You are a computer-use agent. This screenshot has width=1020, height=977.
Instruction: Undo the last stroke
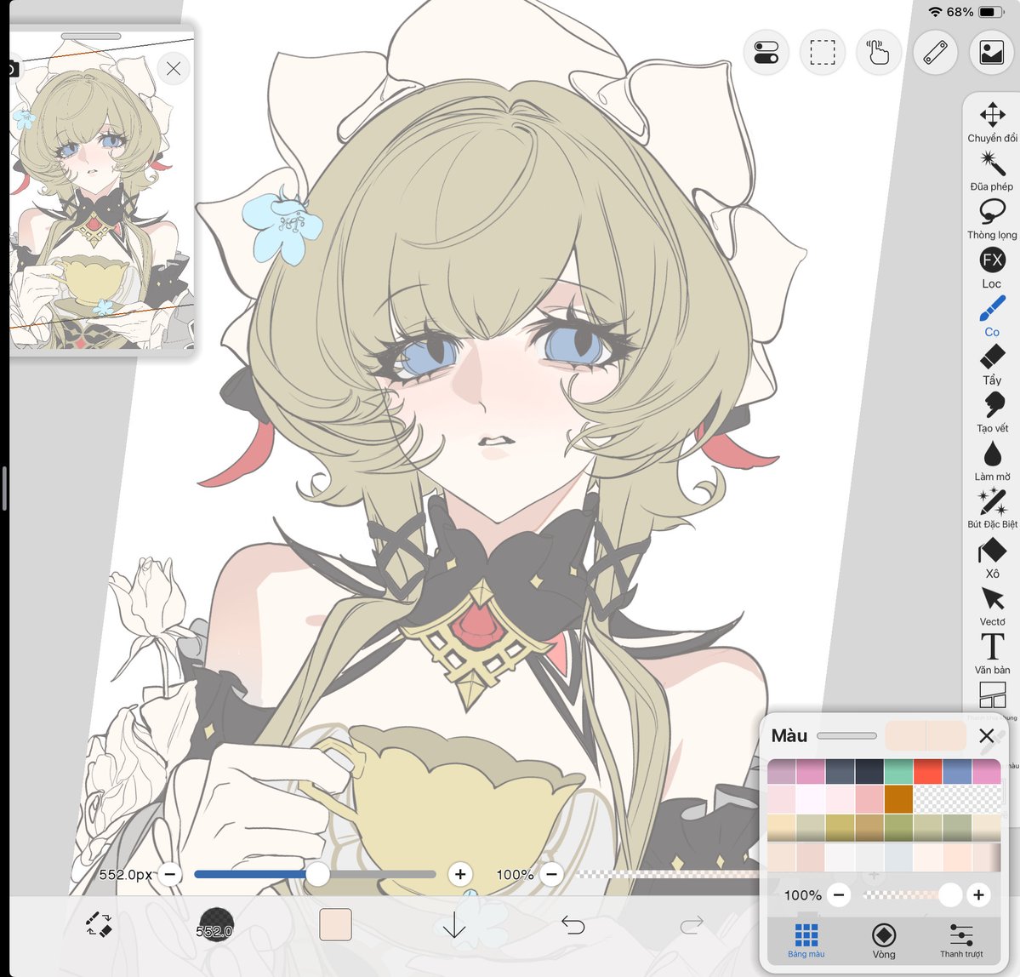573,925
